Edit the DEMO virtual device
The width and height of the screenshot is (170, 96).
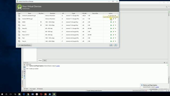(113, 22)
